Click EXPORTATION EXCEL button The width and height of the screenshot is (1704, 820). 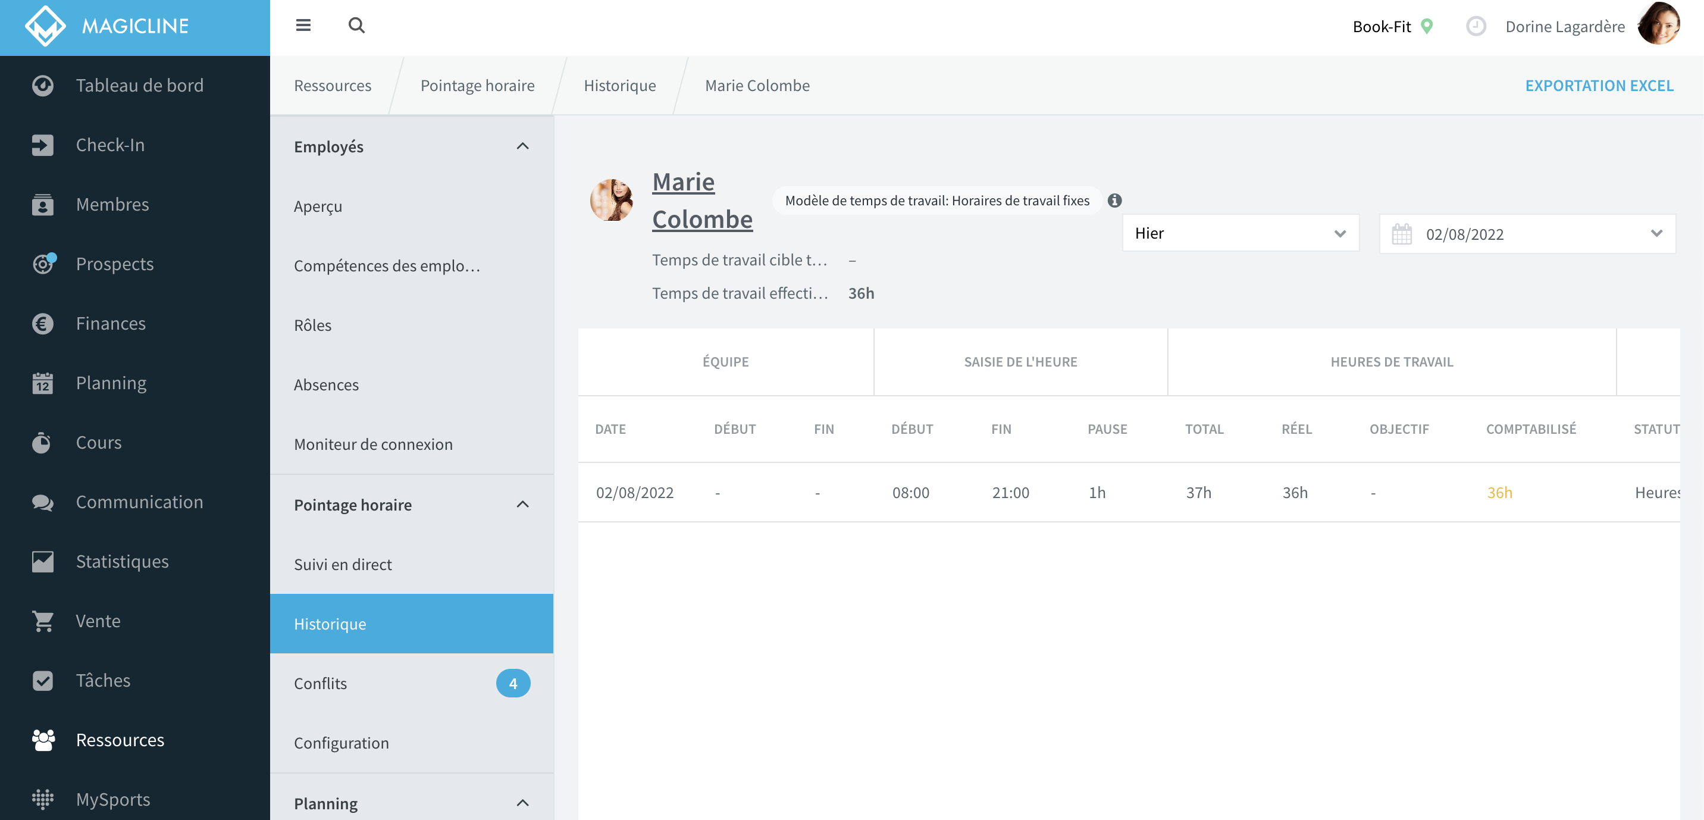tap(1599, 85)
